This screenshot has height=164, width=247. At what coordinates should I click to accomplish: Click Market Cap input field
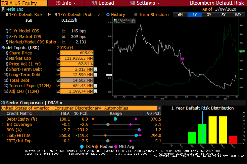(77, 58)
